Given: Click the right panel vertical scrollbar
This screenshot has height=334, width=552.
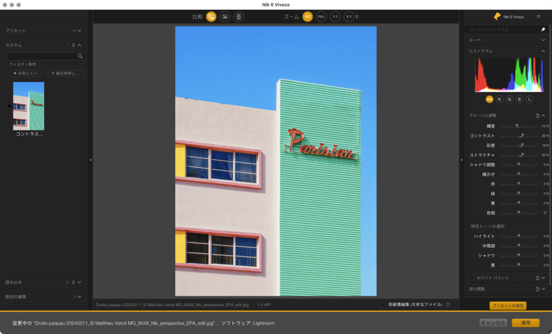Looking at the screenshot, I should click(549, 155).
